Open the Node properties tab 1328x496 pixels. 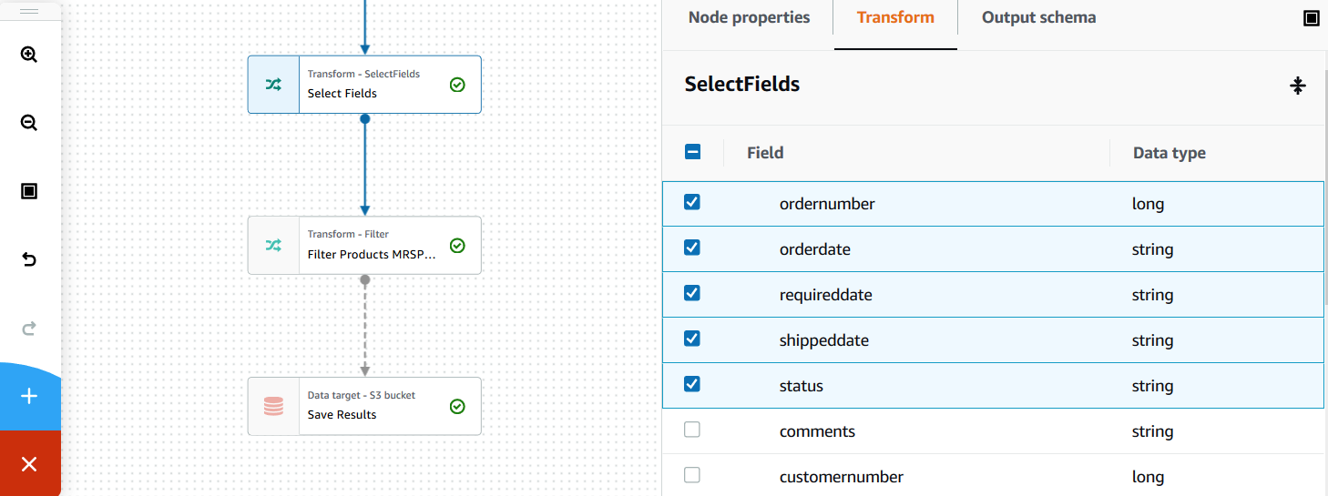pyautogui.click(x=749, y=17)
